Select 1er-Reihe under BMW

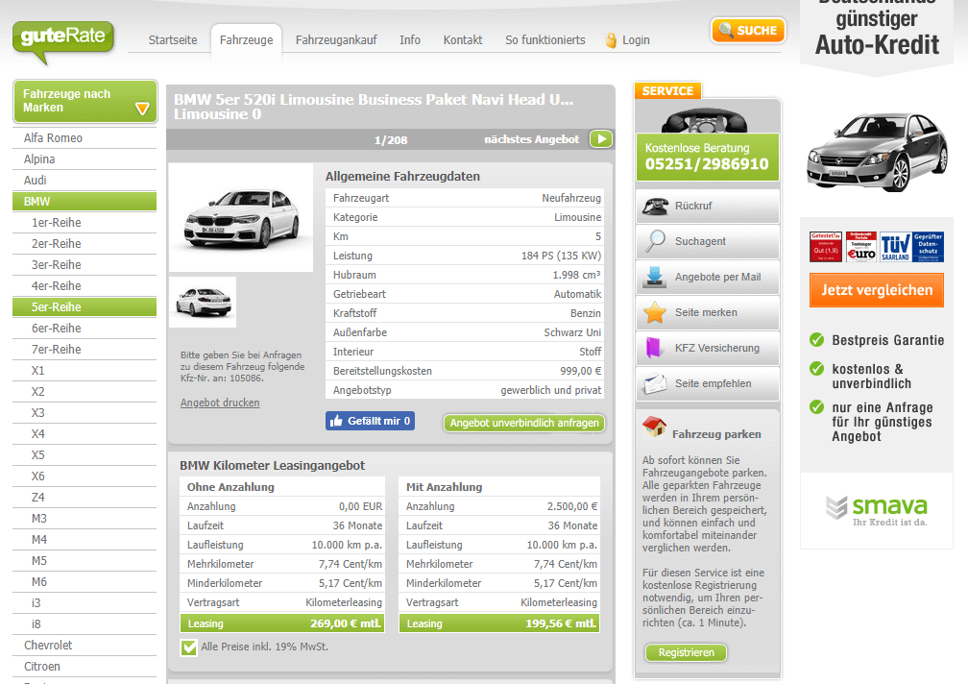coord(85,223)
